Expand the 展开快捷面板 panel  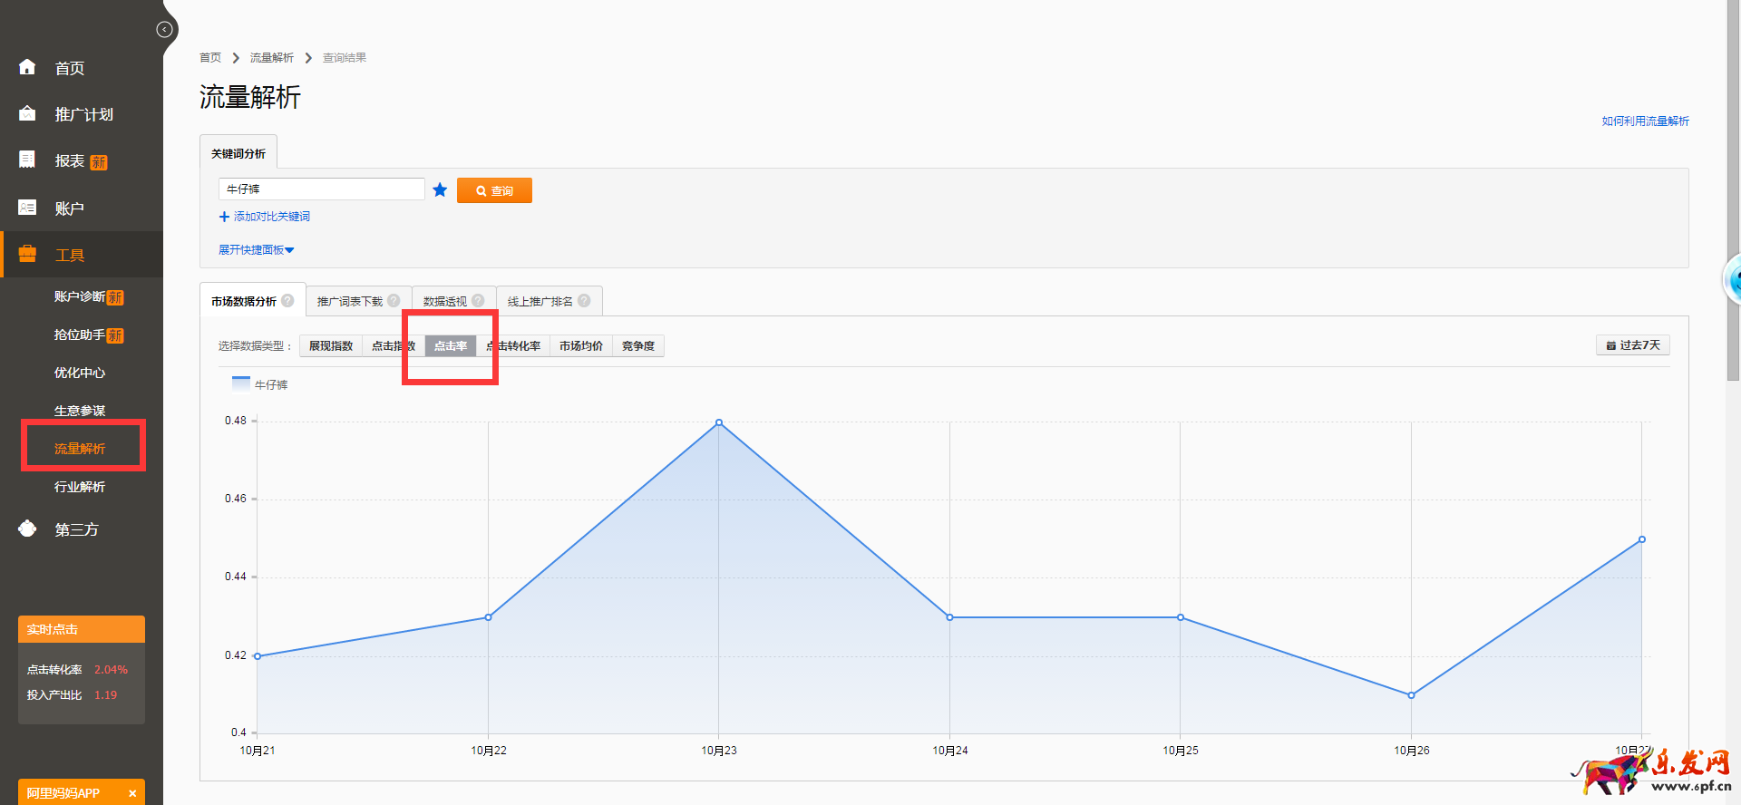tap(256, 249)
